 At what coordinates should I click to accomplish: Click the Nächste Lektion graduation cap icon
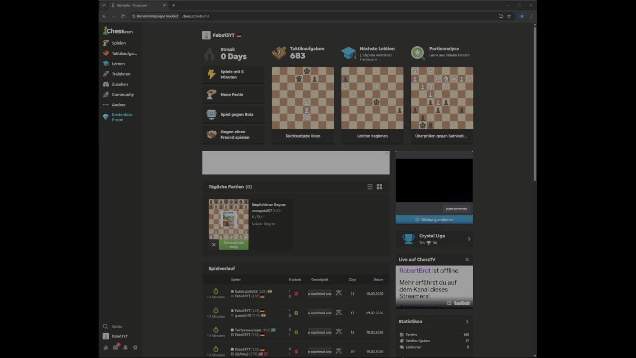pos(348,53)
